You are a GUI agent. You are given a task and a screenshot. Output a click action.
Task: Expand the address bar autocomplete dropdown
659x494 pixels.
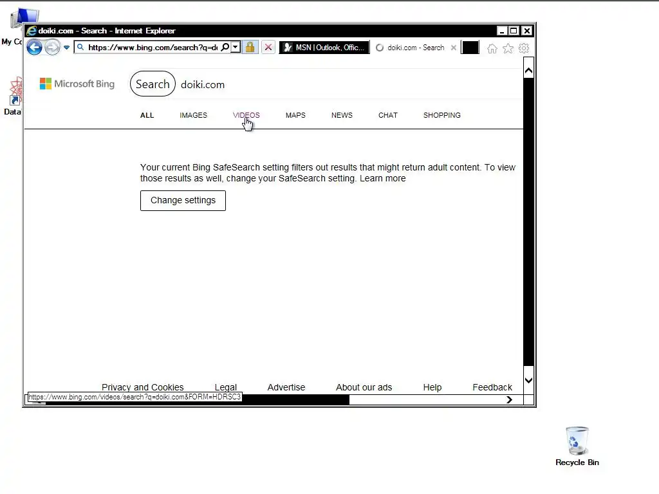pyautogui.click(x=236, y=47)
